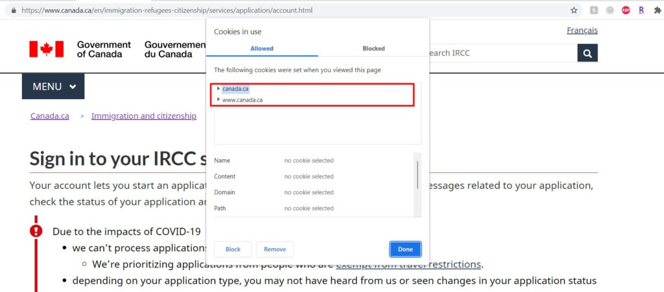The height and width of the screenshot is (292, 664).
Task: Open the MENU dropdown
Action: coord(53,86)
